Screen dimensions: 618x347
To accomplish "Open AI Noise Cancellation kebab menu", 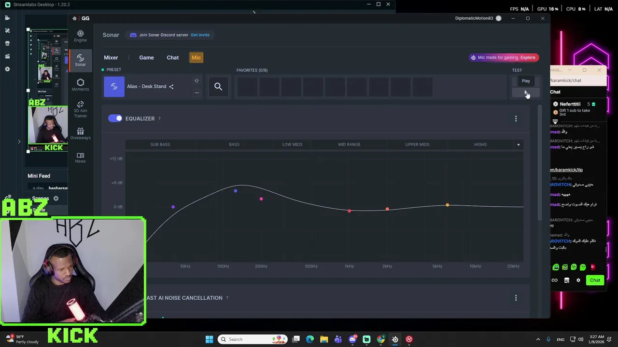I will 516,298.
